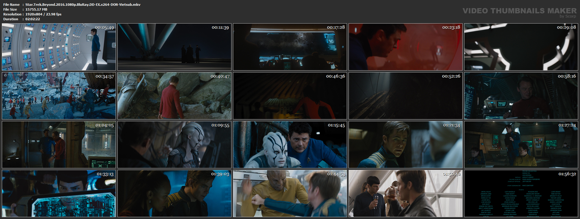
Task: Choose the frame stamped 01:27:24
Action: click(521, 144)
